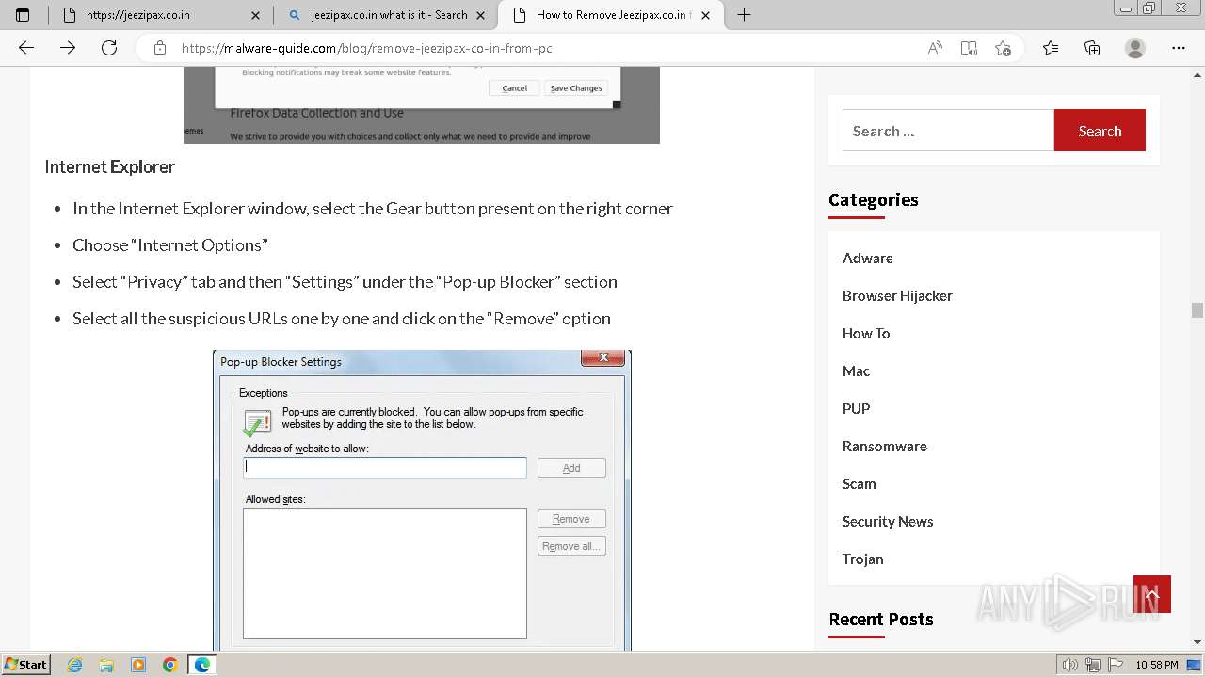Click the Choose "Internet Options" bullet text
The width and height of the screenshot is (1205, 677).
pos(170,244)
